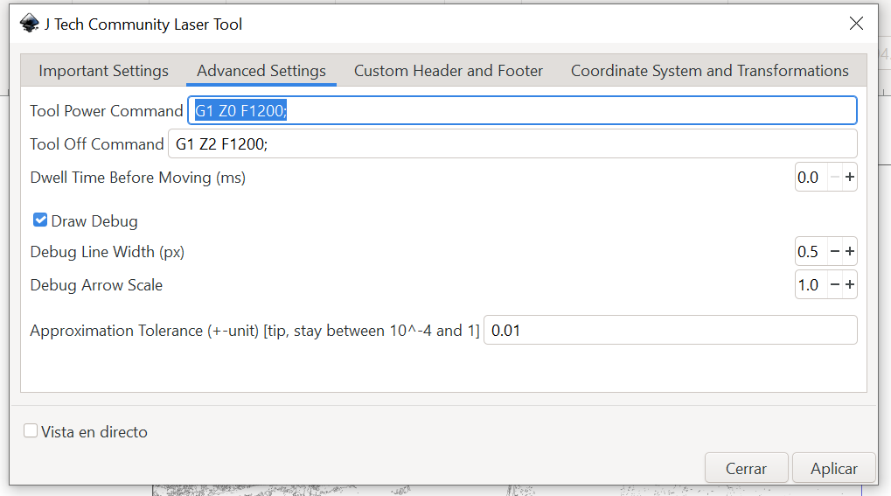Open the Custom Header and Footer tab
Image resolution: width=891 pixels, height=496 pixels.
click(449, 71)
